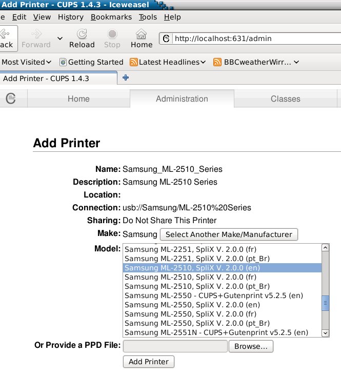The image size is (341, 375).
Task: Click the BBCweatherWirr feed icon
Action: pyautogui.click(x=217, y=62)
